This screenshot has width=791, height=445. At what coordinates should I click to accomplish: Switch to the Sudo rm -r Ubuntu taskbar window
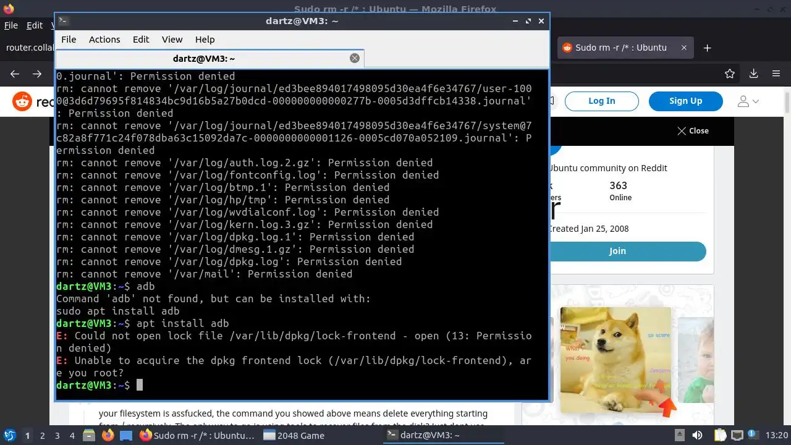point(197,436)
